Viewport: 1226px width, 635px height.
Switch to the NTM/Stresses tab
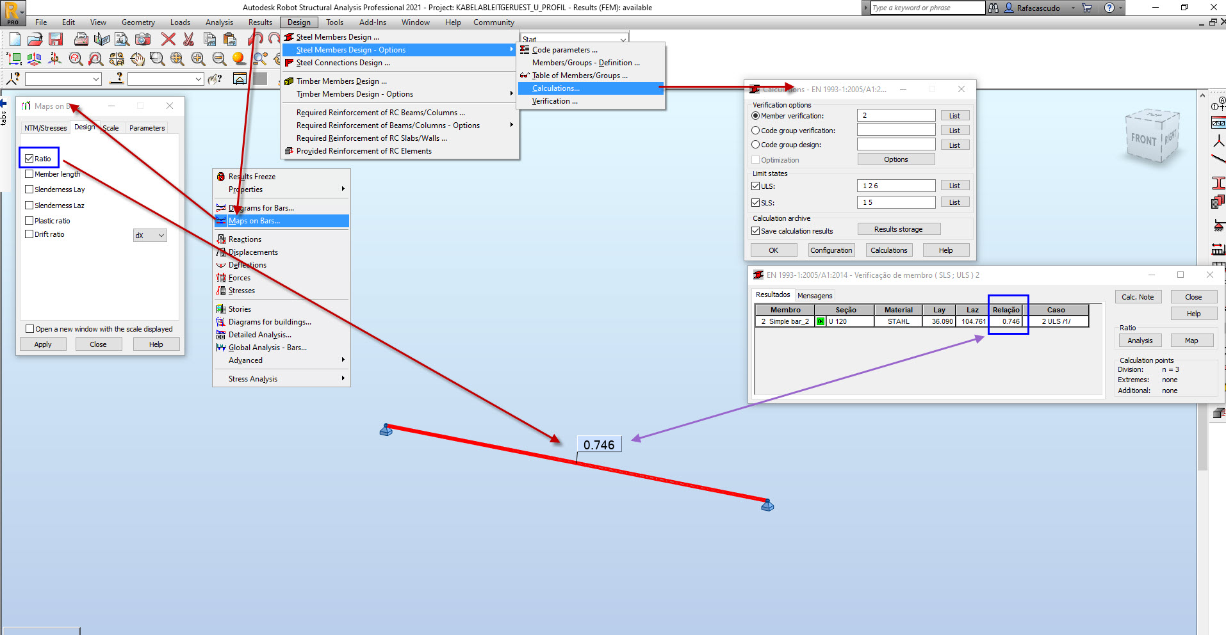(45, 128)
